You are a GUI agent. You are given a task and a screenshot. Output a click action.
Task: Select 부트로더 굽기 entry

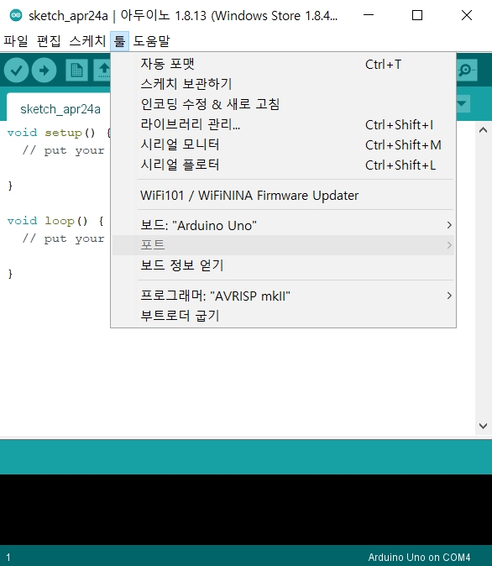[x=283, y=316]
